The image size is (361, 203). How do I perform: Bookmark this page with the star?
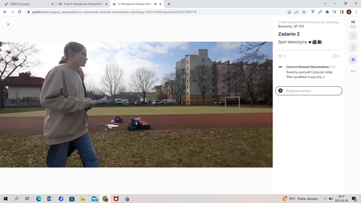(304, 12)
